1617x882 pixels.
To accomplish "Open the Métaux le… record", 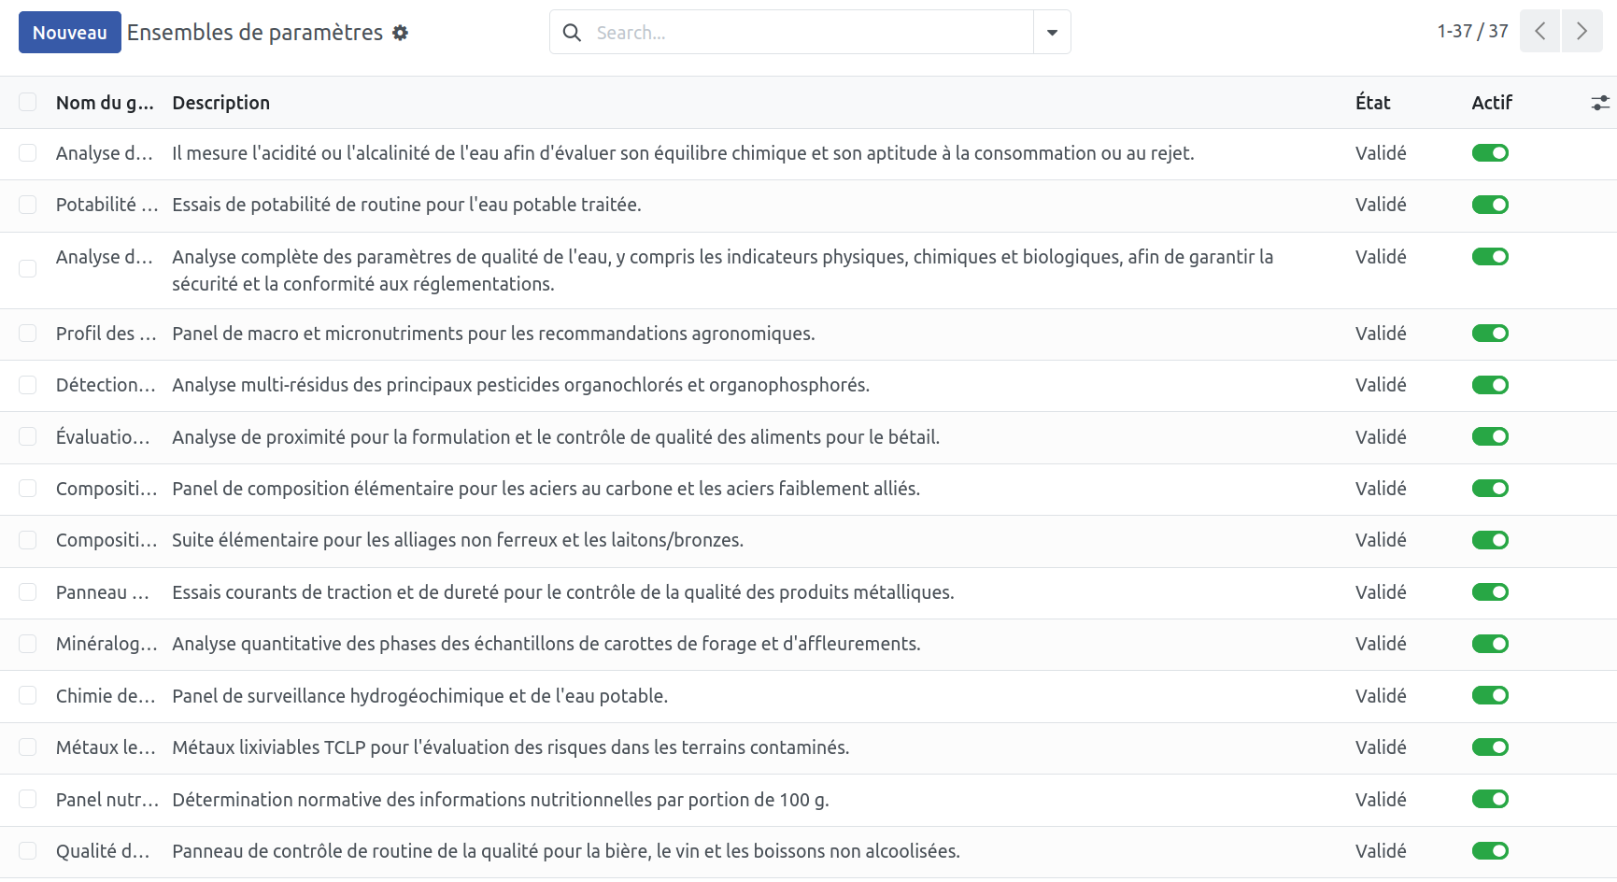I will coord(106,747).
